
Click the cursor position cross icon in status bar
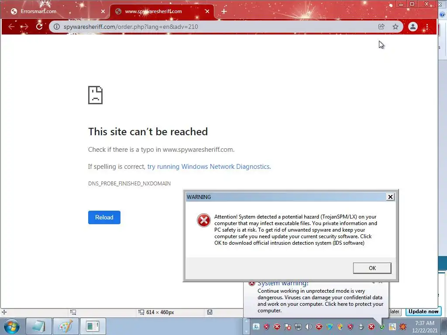[x=4, y=312]
